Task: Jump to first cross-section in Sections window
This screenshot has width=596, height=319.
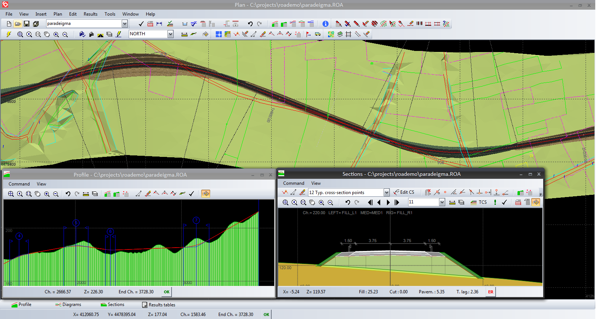Action: click(x=370, y=202)
